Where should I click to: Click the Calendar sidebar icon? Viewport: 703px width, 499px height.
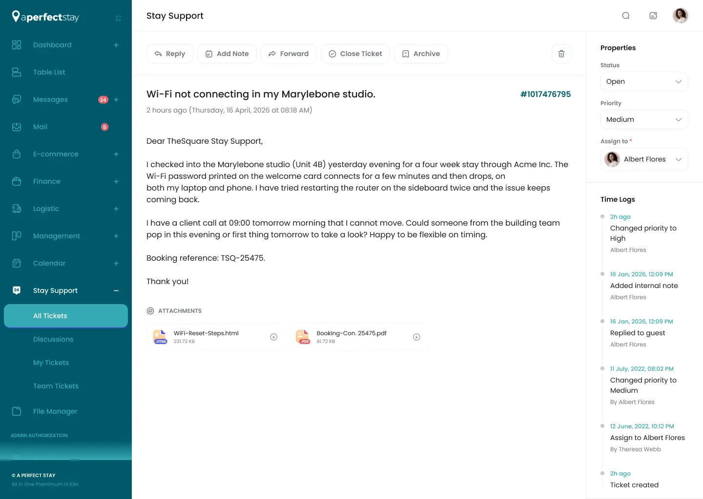click(17, 263)
